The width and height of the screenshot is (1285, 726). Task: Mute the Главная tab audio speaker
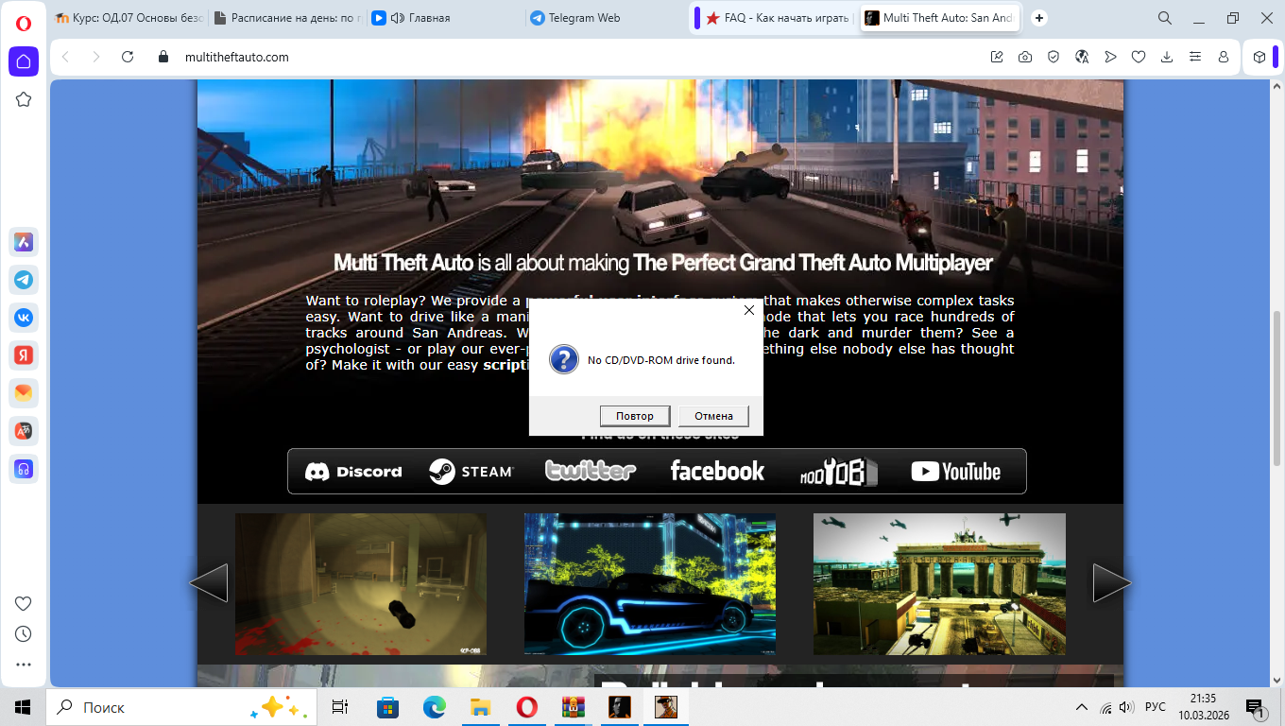coord(397,18)
